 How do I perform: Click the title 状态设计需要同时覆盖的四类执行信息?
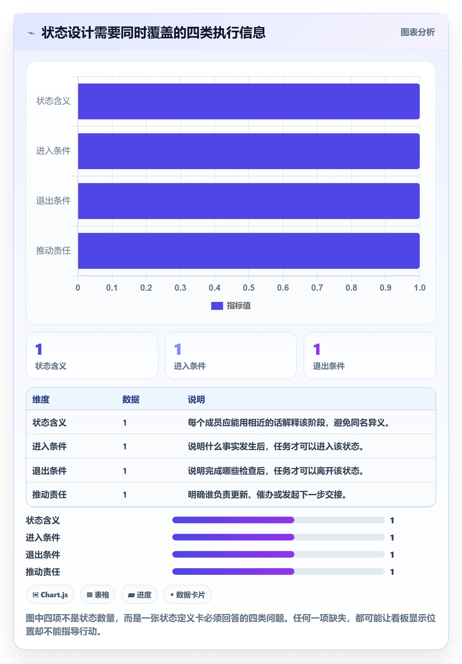point(153,33)
